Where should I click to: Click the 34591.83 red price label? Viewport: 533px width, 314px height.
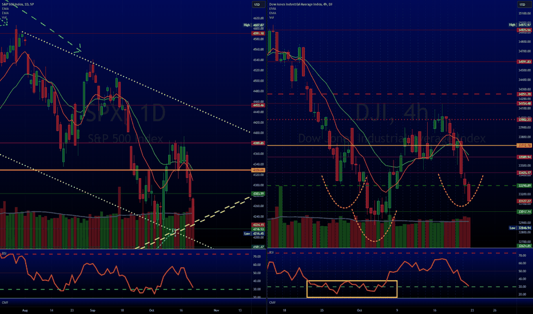[x=524, y=62]
